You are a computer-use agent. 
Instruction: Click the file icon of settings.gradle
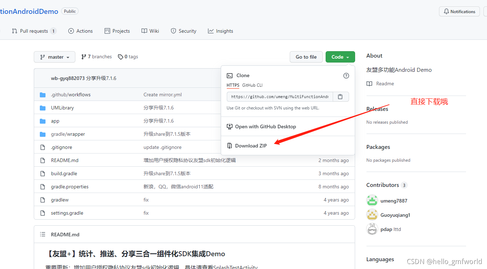43,213
